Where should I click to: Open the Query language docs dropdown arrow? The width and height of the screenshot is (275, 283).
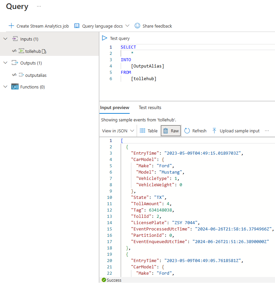click(x=127, y=26)
